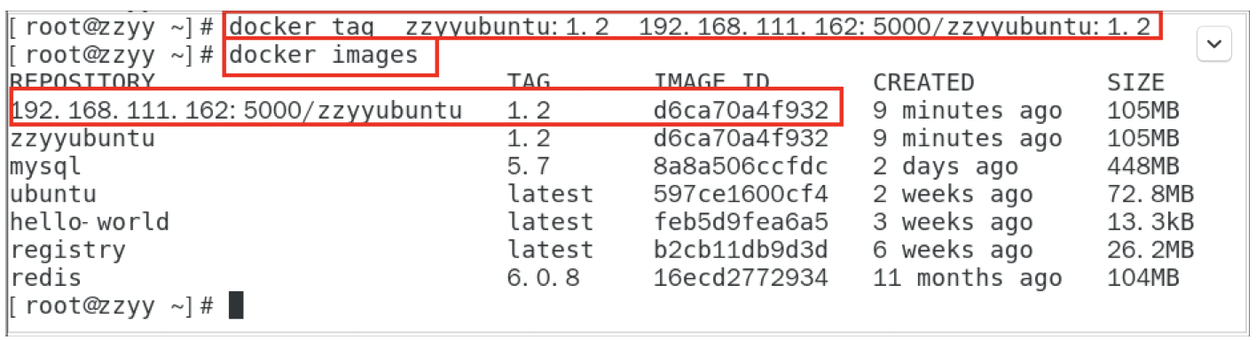This screenshot has width=1256, height=340.
Task: Click the terminal cursor block at prompt
Action: click(235, 305)
